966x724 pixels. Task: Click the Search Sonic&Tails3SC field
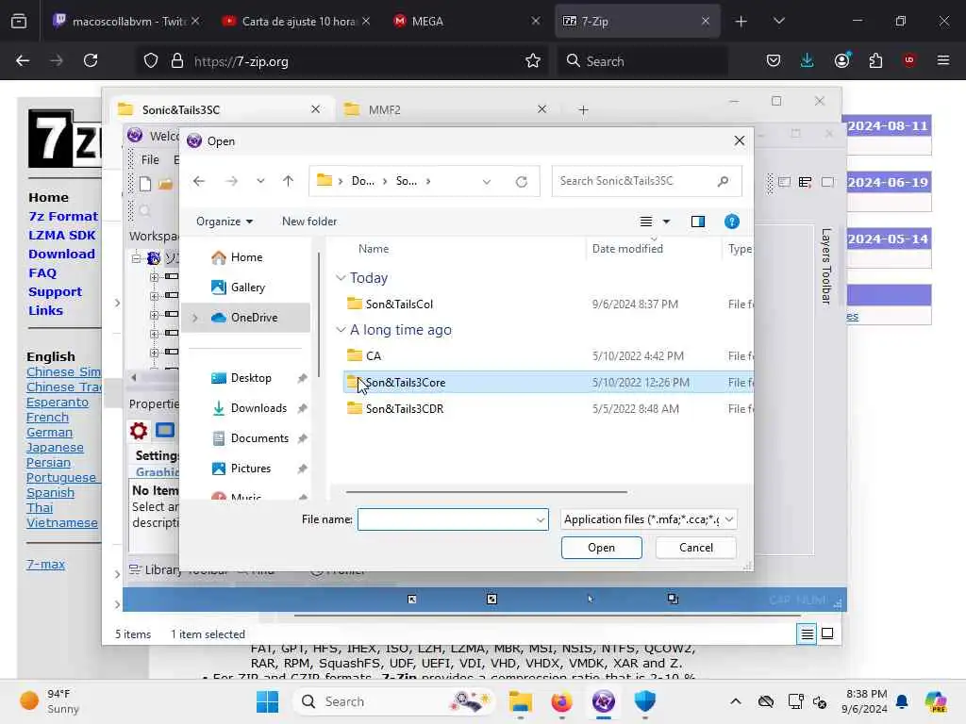(646, 181)
